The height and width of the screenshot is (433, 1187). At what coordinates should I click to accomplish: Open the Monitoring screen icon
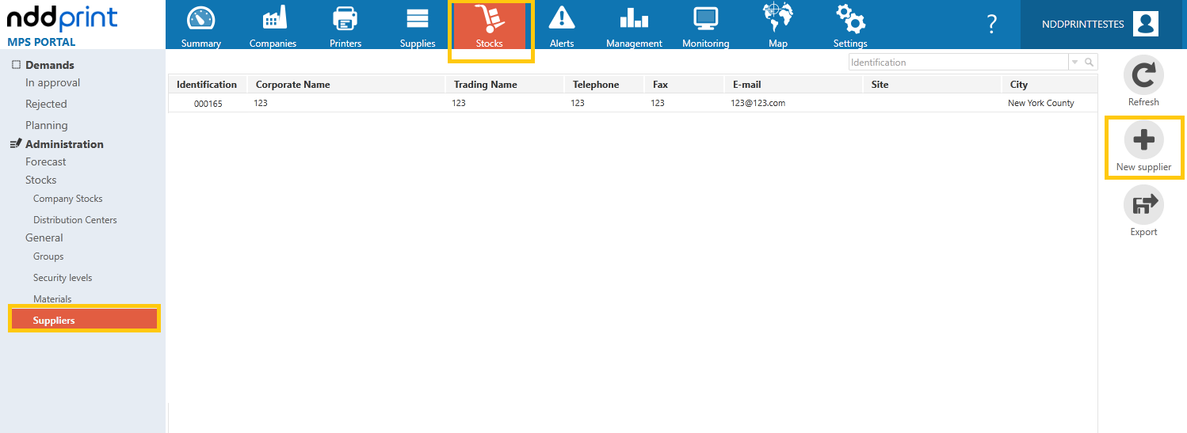tap(705, 19)
